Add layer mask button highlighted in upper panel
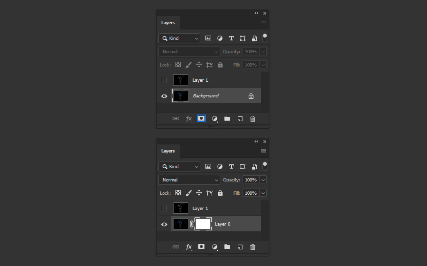The width and height of the screenshot is (427, 266). tap(201, 118)
